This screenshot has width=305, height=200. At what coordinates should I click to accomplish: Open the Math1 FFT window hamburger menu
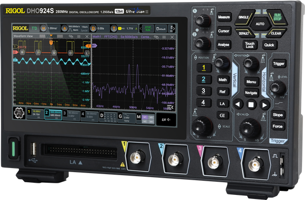coord(164,37)
